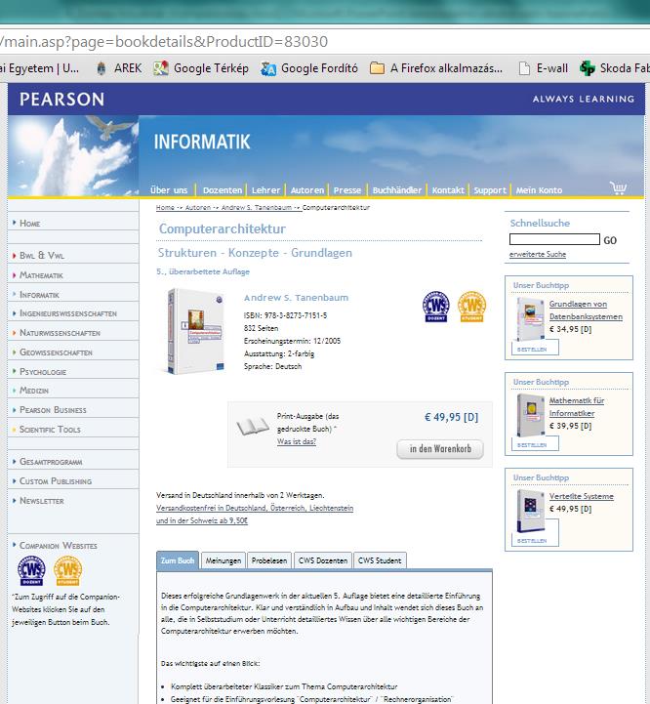Open the CWS Dozenten tab
Screen dimensions: 650x704
click(x=323, y=560)
